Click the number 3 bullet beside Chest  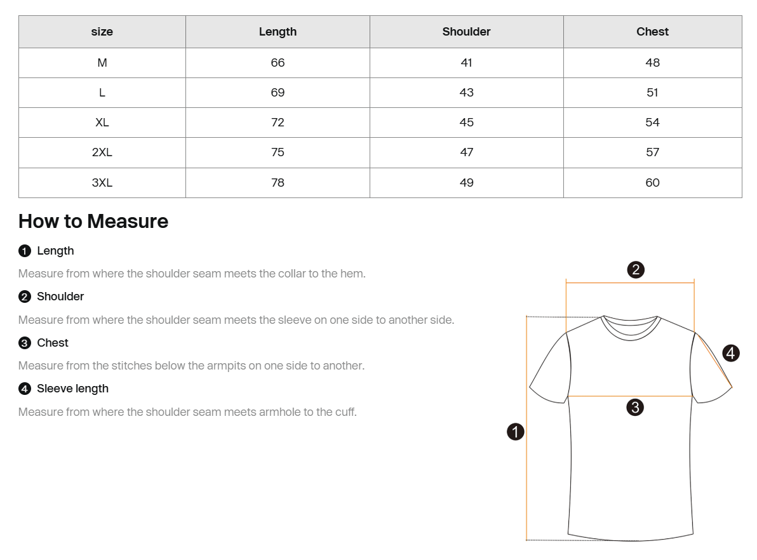click(25, 343)
